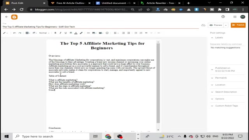
Task: Click the redo arrow icon
Action: click(20, 33)
